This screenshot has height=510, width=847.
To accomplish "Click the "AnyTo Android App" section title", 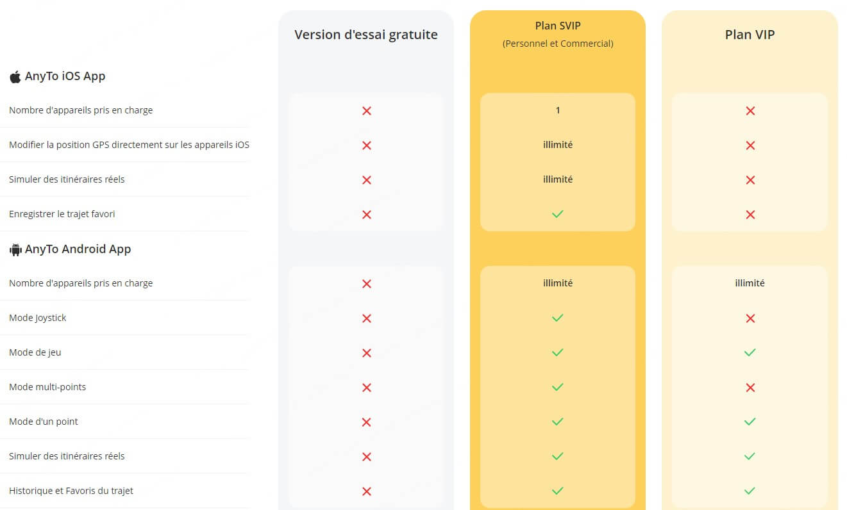I will pyautogui.click(x=78, y=249).
